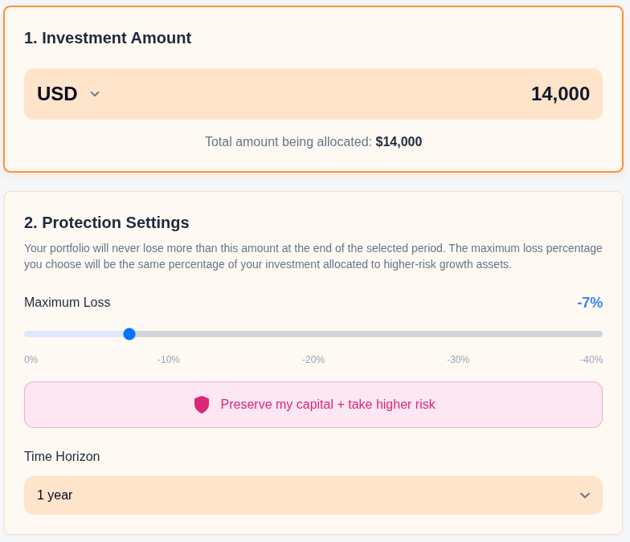Screen dimensions: 630x542
Task: Click the 0% mark under the slider
Action: click(x=31, y=360)
